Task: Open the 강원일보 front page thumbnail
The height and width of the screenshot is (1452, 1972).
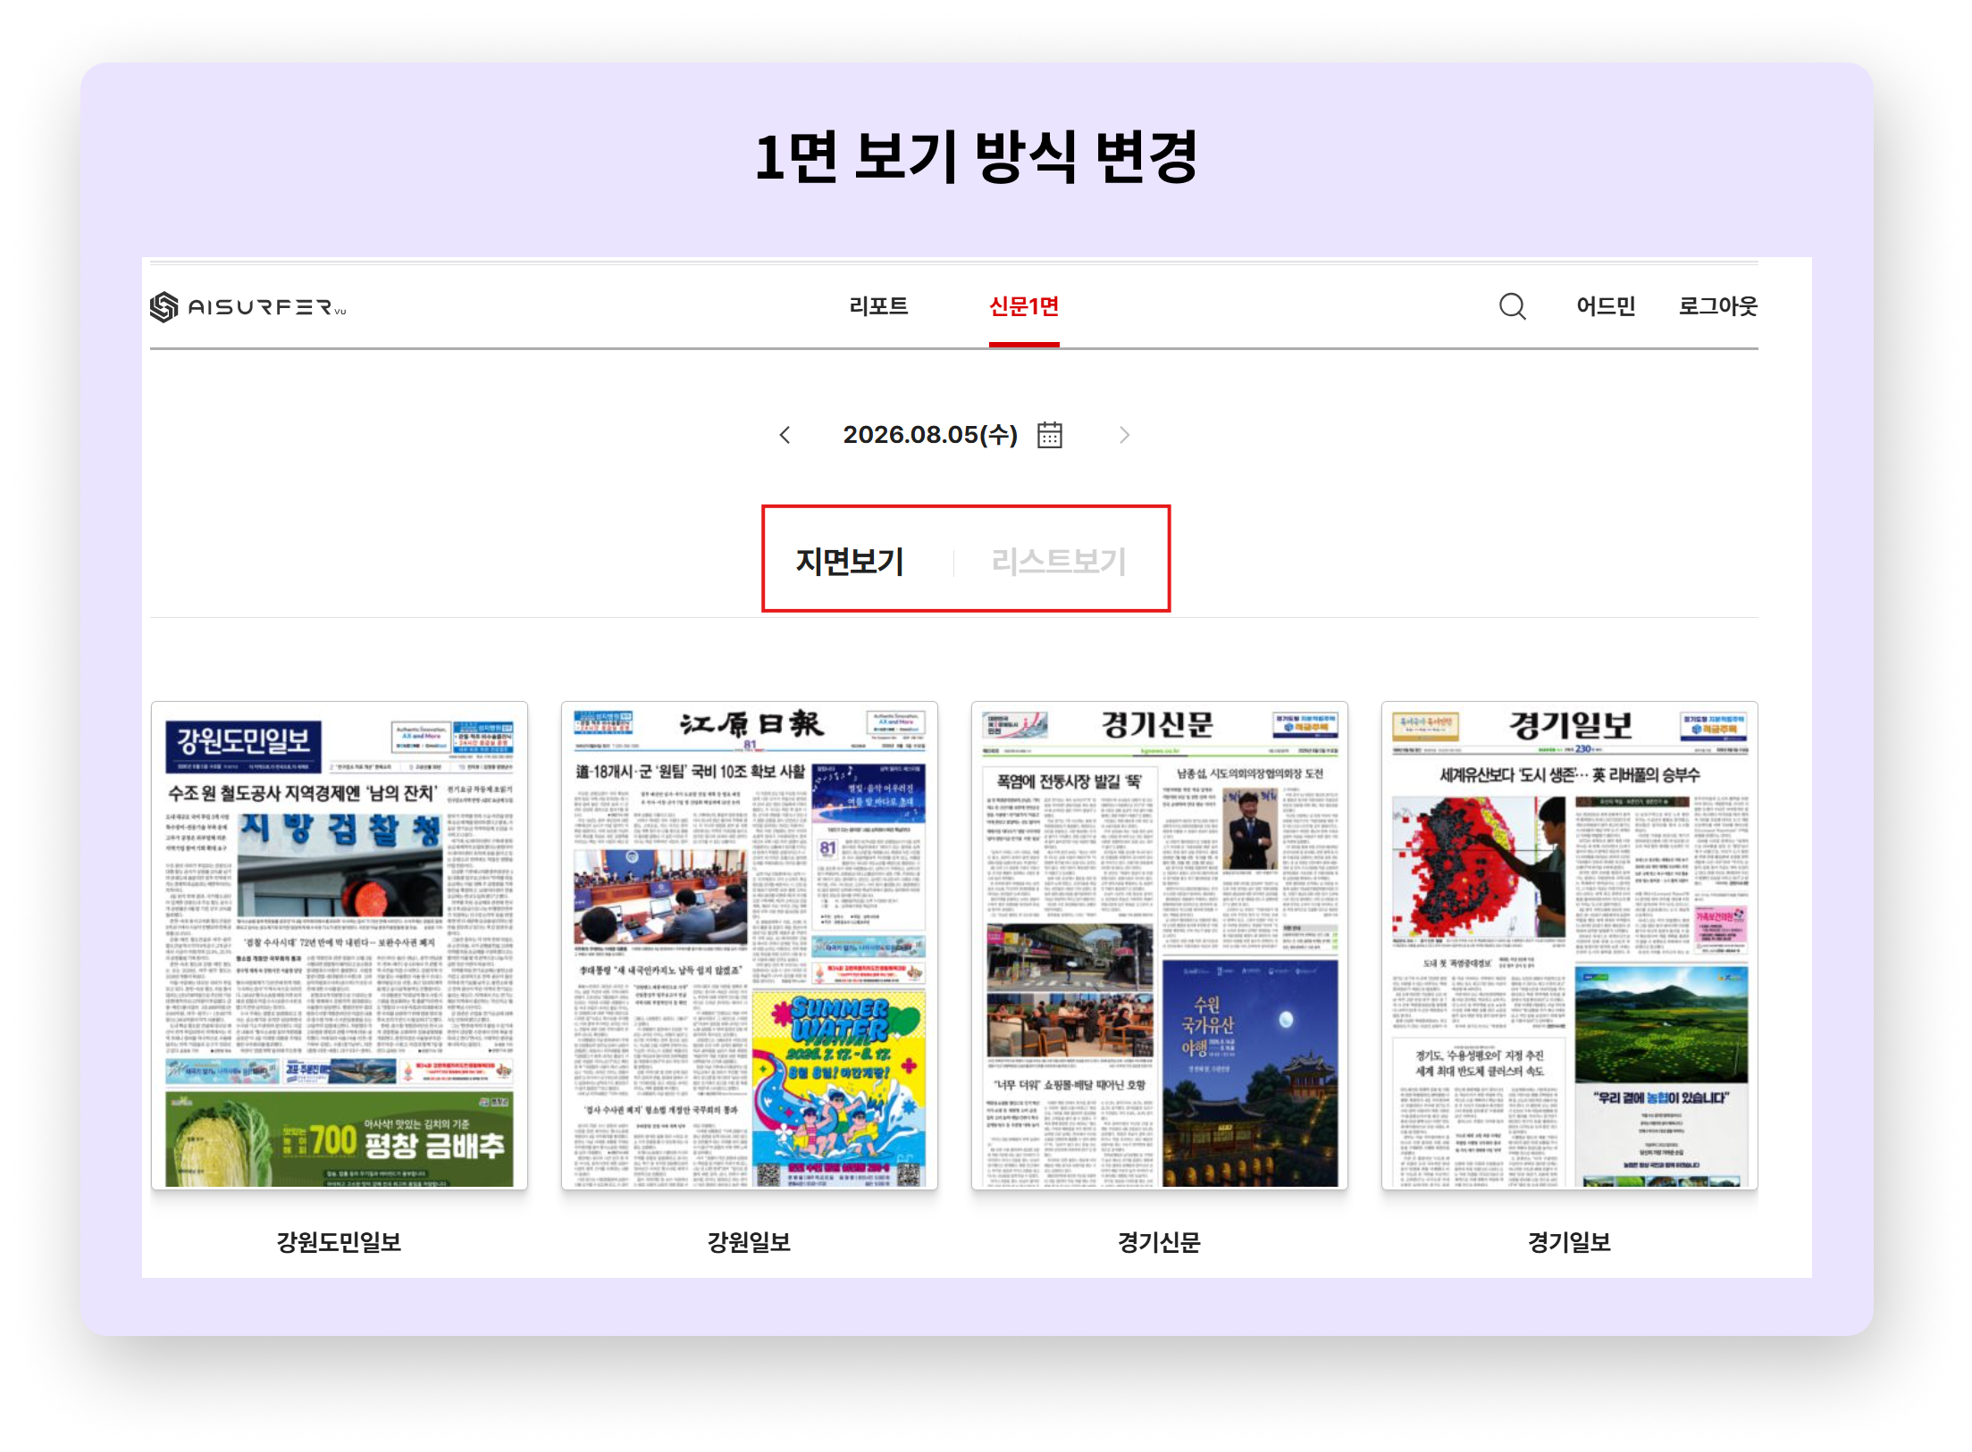Action: (750, 946)
